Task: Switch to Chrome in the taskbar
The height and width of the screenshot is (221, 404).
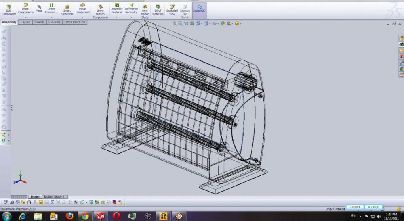Action: pyautogui.click(x=85, y=216)
